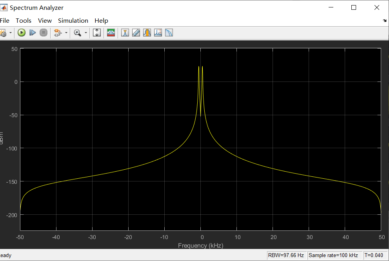389x261 pixels.
Task: Toggle the Spectral Mask icon
Action: click(111, 33)
